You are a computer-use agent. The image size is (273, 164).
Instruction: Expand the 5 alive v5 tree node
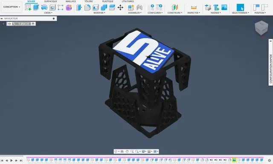coord(3,24)
